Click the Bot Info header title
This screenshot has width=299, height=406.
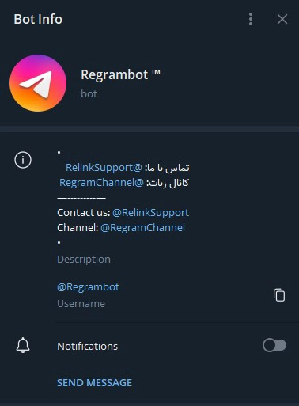coord(38,19)
